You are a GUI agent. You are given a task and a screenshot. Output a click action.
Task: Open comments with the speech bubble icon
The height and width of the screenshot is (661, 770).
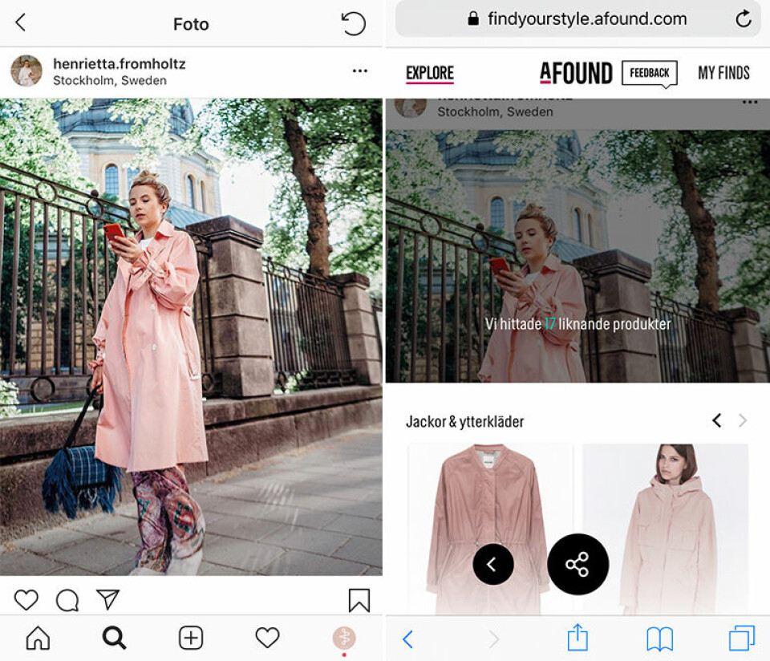(x=67, y=599)
